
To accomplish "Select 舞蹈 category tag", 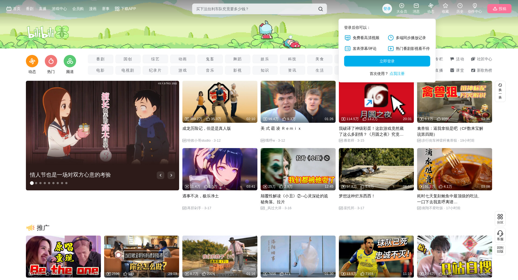I will point(237,59).
